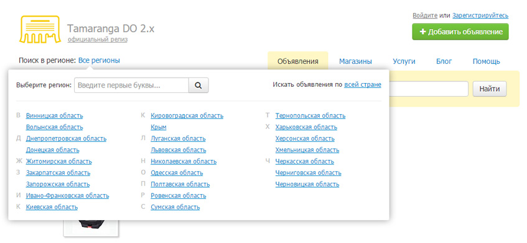Select Херсонская область
Screen dimensions: 527x243
click(x=305, y=139)
